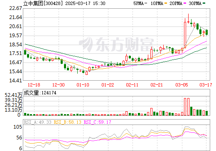Click volume axis label 52.41万
Image resolution: width=216 pixels, height=151 pixels.
13,95
